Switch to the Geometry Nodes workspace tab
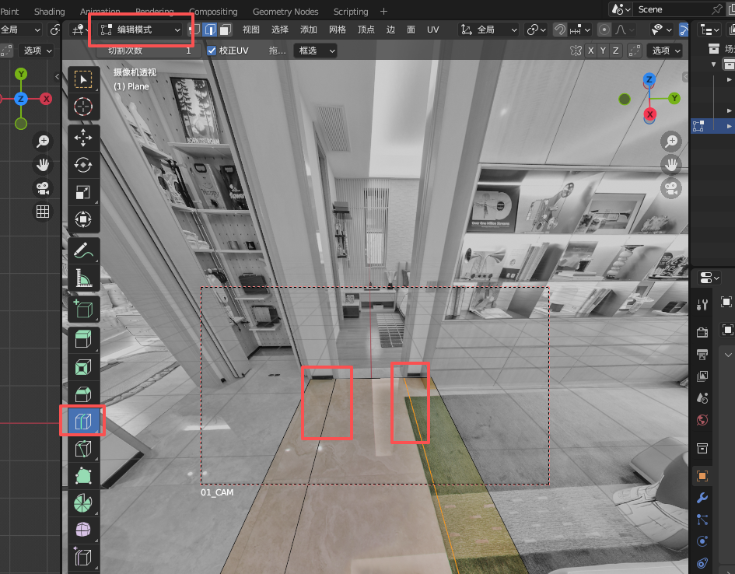Image resolution: width=735 pixels, height=574 pixels. [x=285, y=12]
